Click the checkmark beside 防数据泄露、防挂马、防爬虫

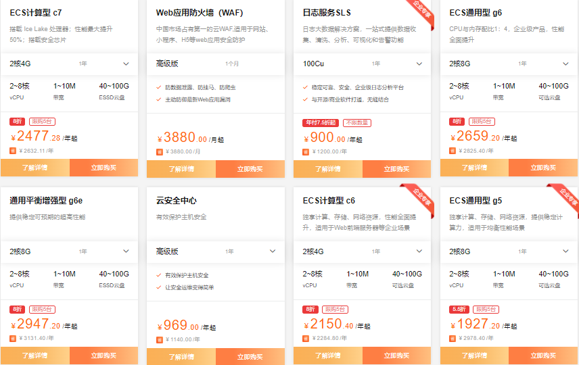point(159,87)
